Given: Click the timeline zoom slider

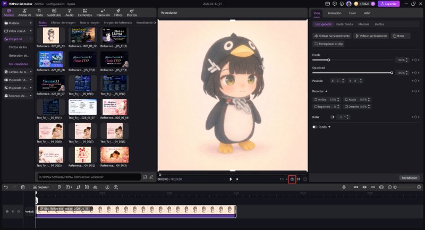Looking at the screenshot, I should point(404,187).
